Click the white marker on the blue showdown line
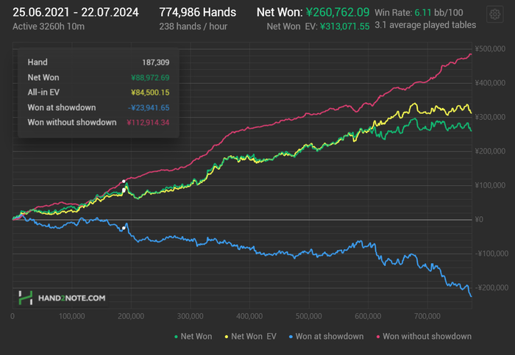The width and height of the screenshot is (515, 355). click(124, 228)
